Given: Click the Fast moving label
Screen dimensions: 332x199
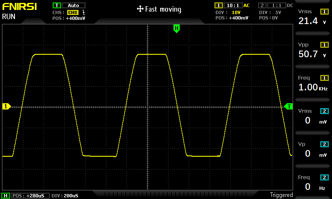Looking at the screenshot, I should coord(163,9).
